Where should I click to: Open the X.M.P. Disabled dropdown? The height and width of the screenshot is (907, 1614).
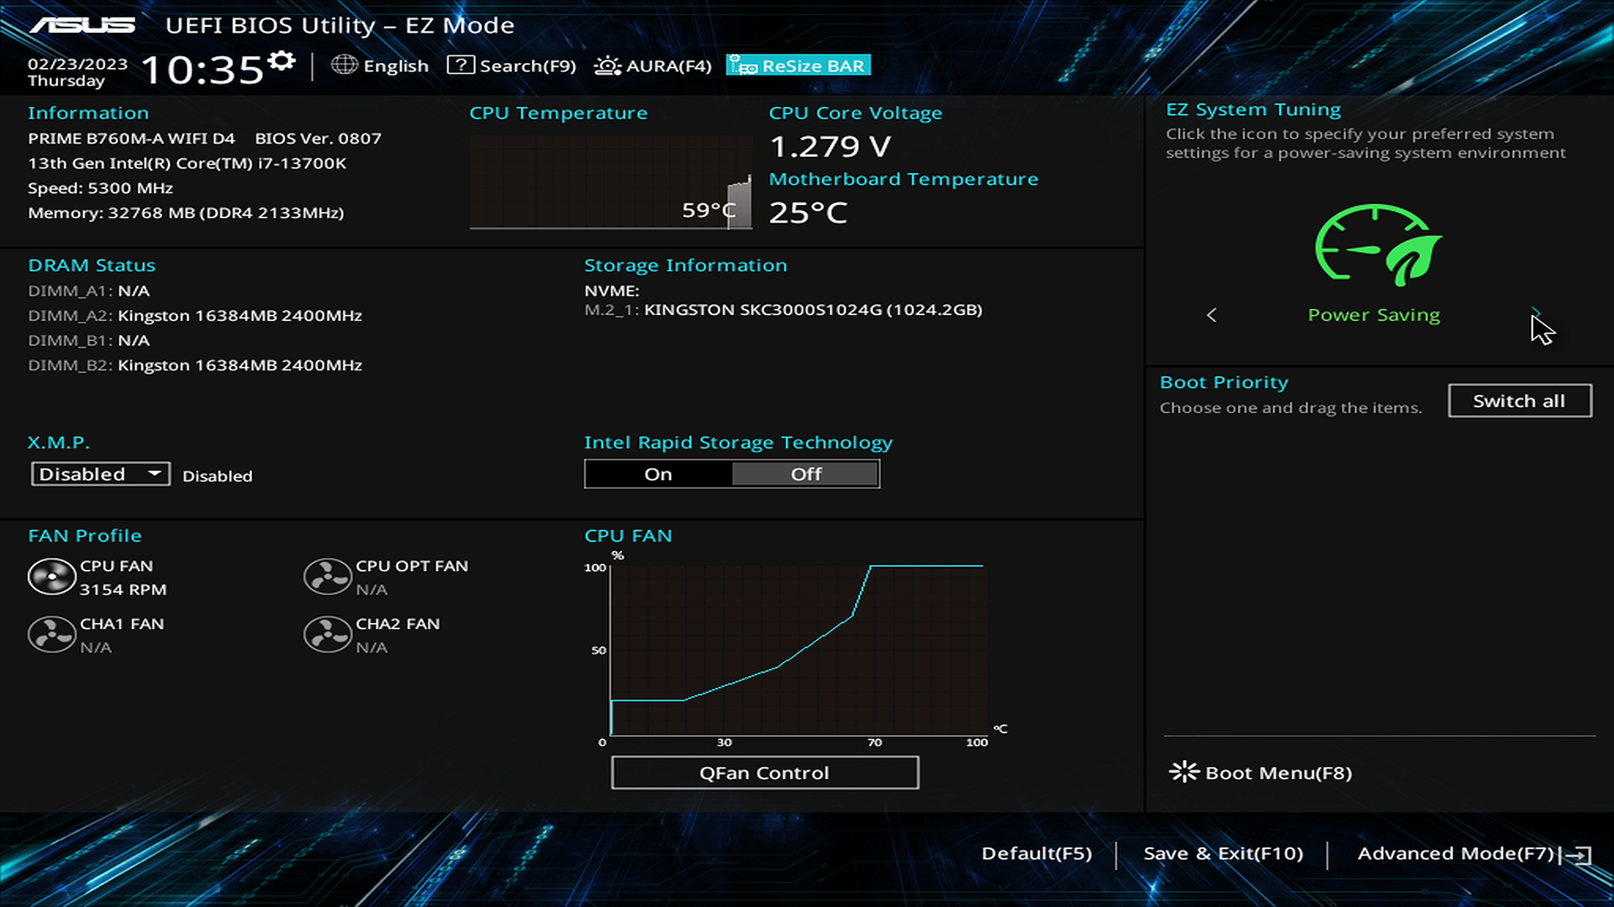click(100, 474)
